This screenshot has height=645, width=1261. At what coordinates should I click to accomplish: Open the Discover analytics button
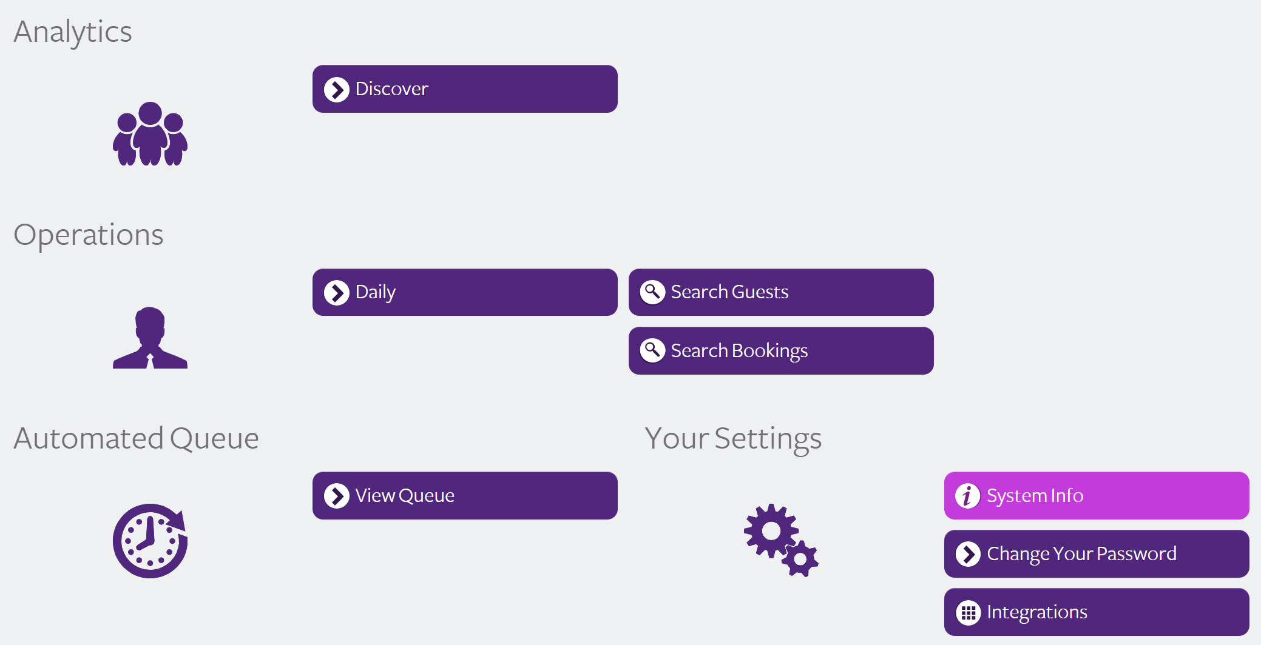click(465, 89)
